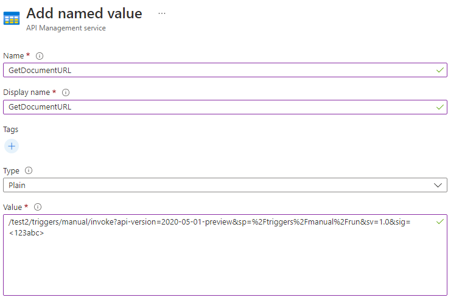This screenshot has width=462, height=300.
Task: Click the Value field label
Action: pos(13,207)
